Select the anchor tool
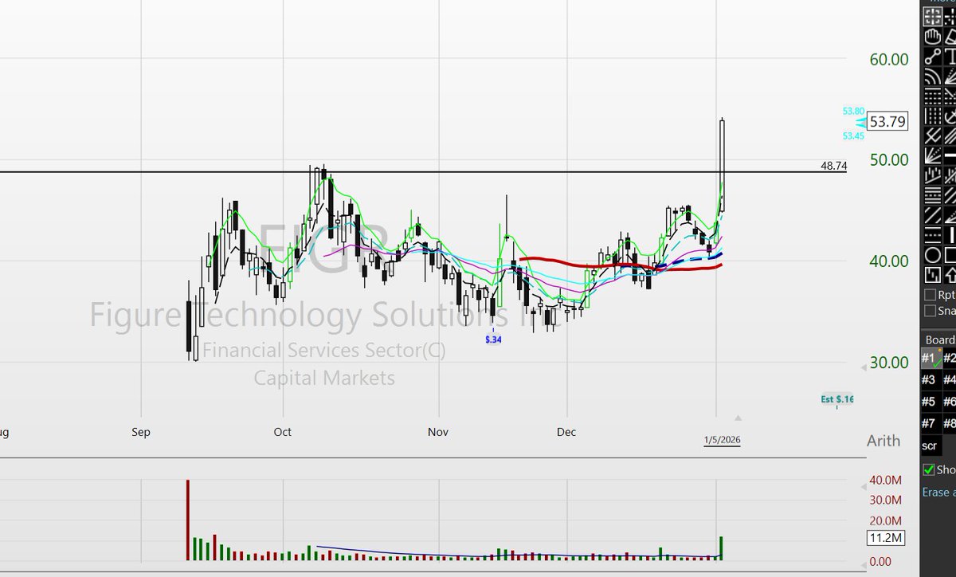The image size is (956, 577). 950,116
